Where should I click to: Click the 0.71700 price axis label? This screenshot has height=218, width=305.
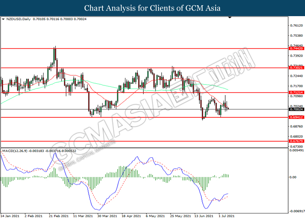click(x=296, y=86)
